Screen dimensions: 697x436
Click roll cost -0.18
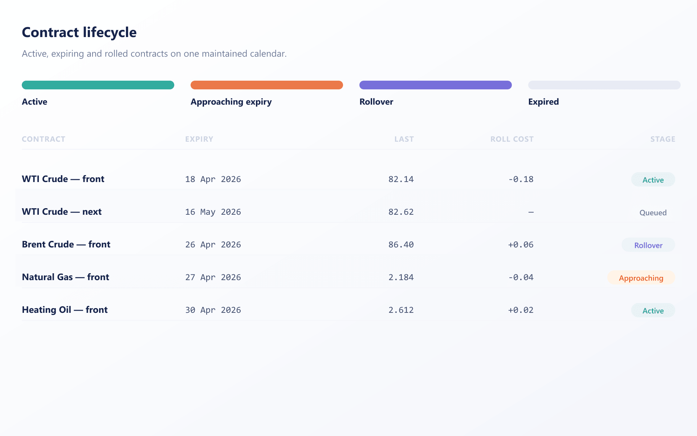click(521, 179)
